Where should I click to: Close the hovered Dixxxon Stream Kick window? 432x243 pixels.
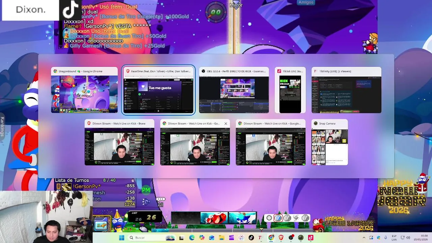coord(226,124)
